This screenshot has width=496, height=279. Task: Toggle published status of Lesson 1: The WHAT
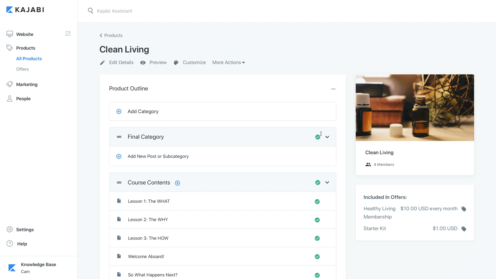click(x=317, y=202)
